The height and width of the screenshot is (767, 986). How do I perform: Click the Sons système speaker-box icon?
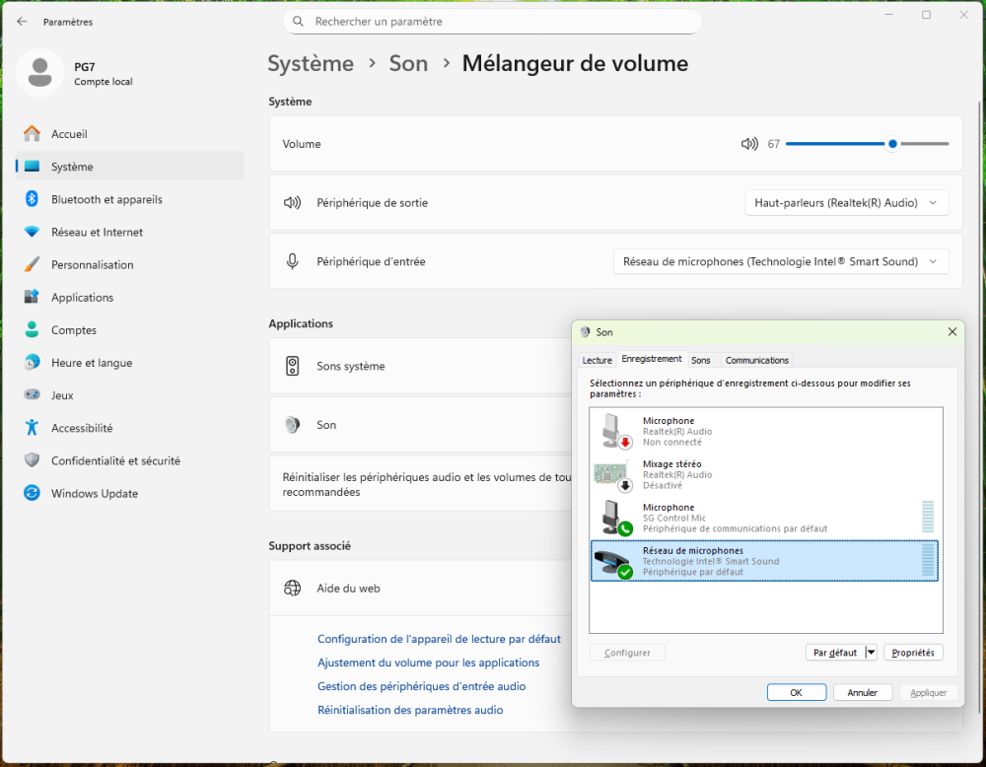pos(293,366)
